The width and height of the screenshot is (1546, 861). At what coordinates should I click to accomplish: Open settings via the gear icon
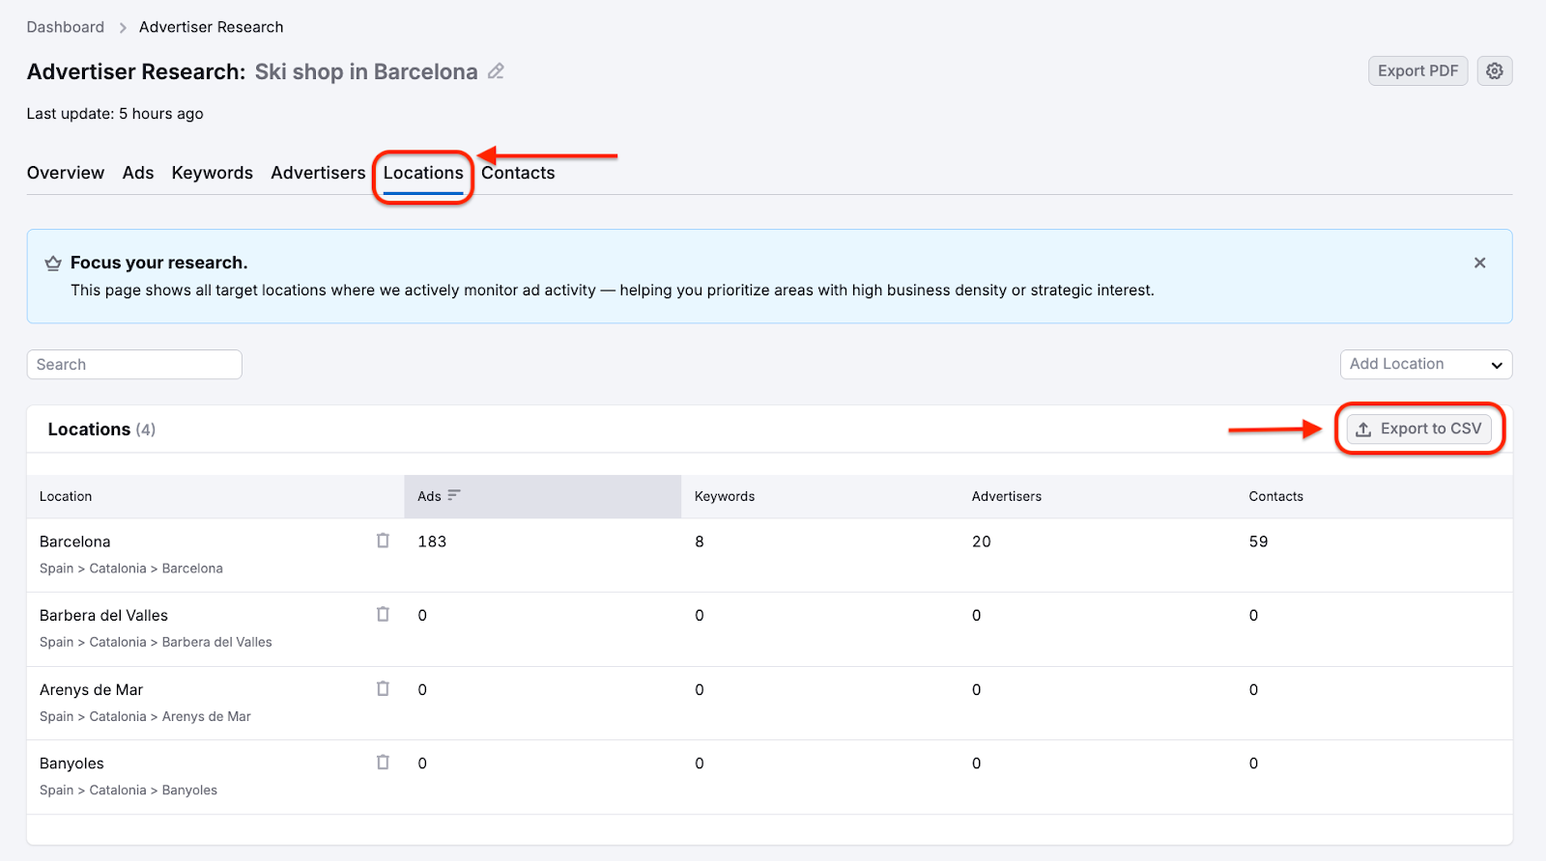[1494, 71]
